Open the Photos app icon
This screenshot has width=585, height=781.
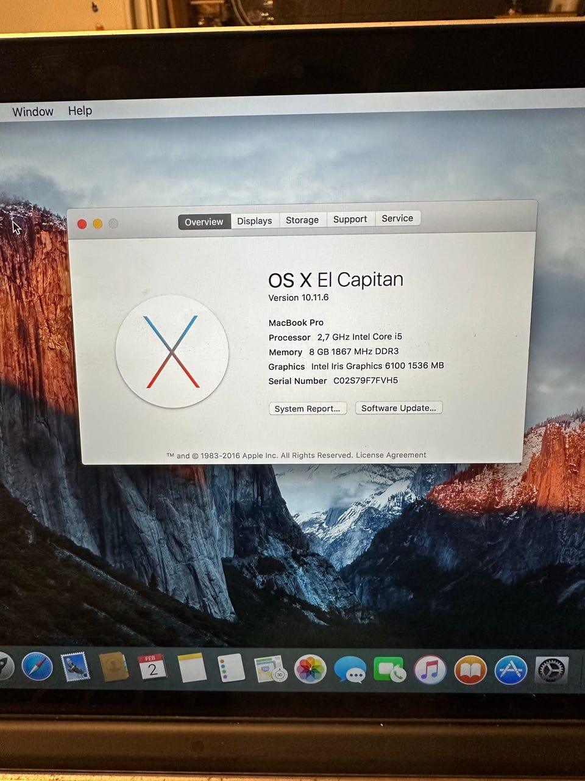[x=310, y=669]
